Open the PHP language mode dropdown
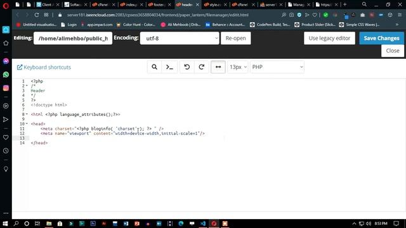The width and height of the screenshot is (406, 228). (x=277, y=67)
